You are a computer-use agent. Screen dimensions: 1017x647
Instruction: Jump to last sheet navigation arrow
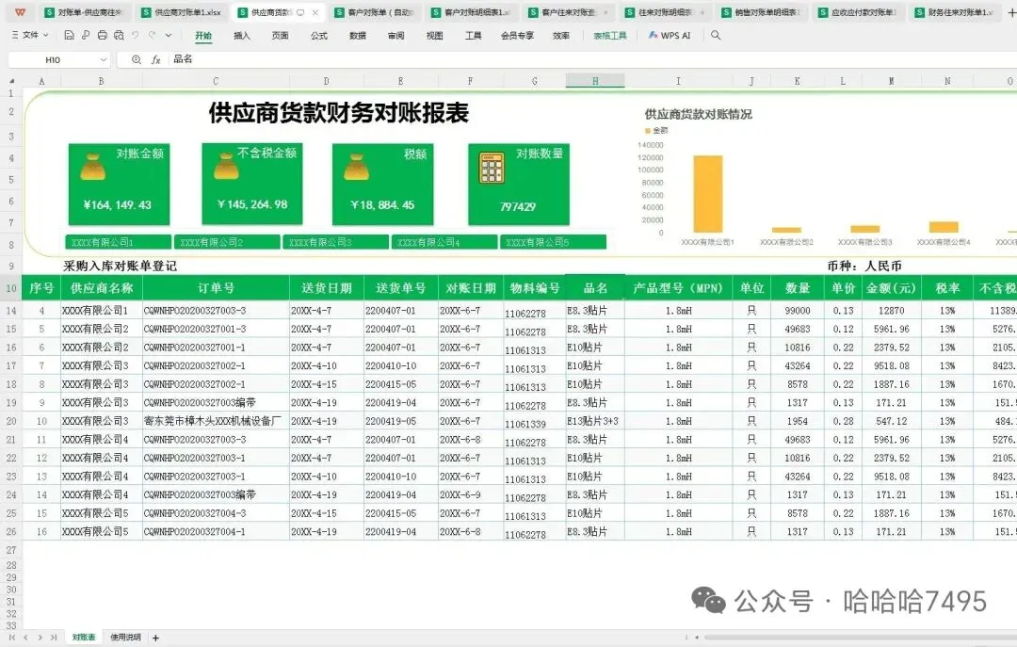point(54,638)
